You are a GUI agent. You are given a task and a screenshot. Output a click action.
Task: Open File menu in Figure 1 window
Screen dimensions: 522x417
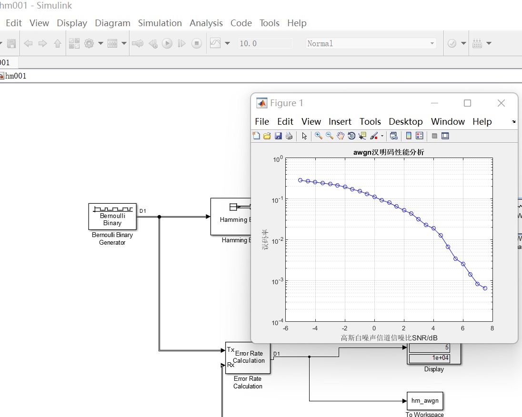pyautogui.click(x=262, y=121)
